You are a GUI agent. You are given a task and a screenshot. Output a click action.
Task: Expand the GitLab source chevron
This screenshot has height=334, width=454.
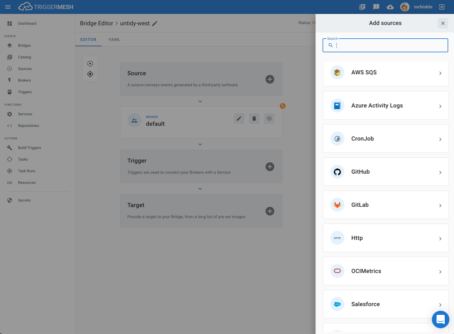tap(440, 206)
